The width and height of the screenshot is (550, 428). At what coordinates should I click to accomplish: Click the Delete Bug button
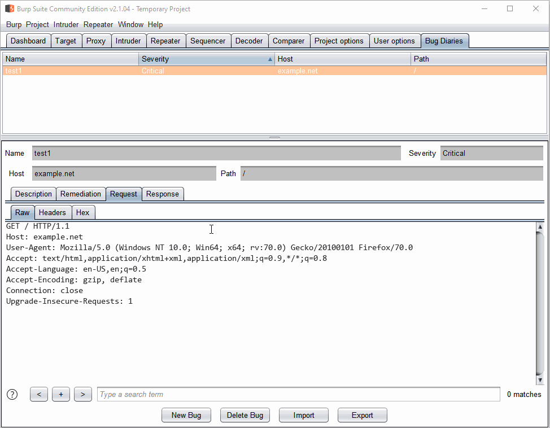pyautogui.click(x=245, y=416)
